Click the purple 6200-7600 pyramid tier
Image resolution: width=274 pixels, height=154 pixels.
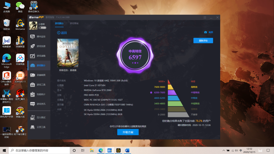click(x=172, y=92)
